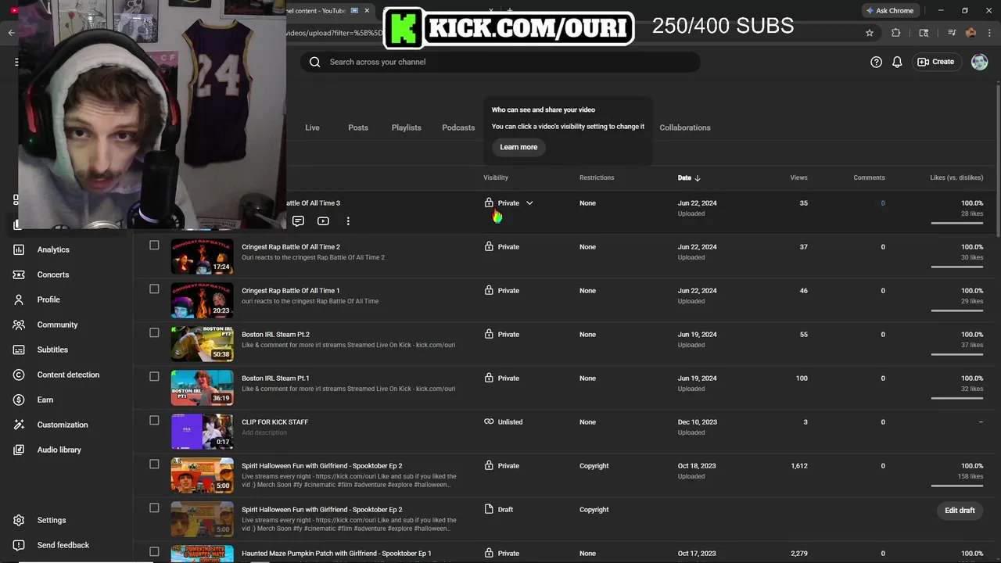The height and width of the screenshot is (563, 1001).
Task: Close the channel content YouTube tab
Action: click(x=367, y=11)
